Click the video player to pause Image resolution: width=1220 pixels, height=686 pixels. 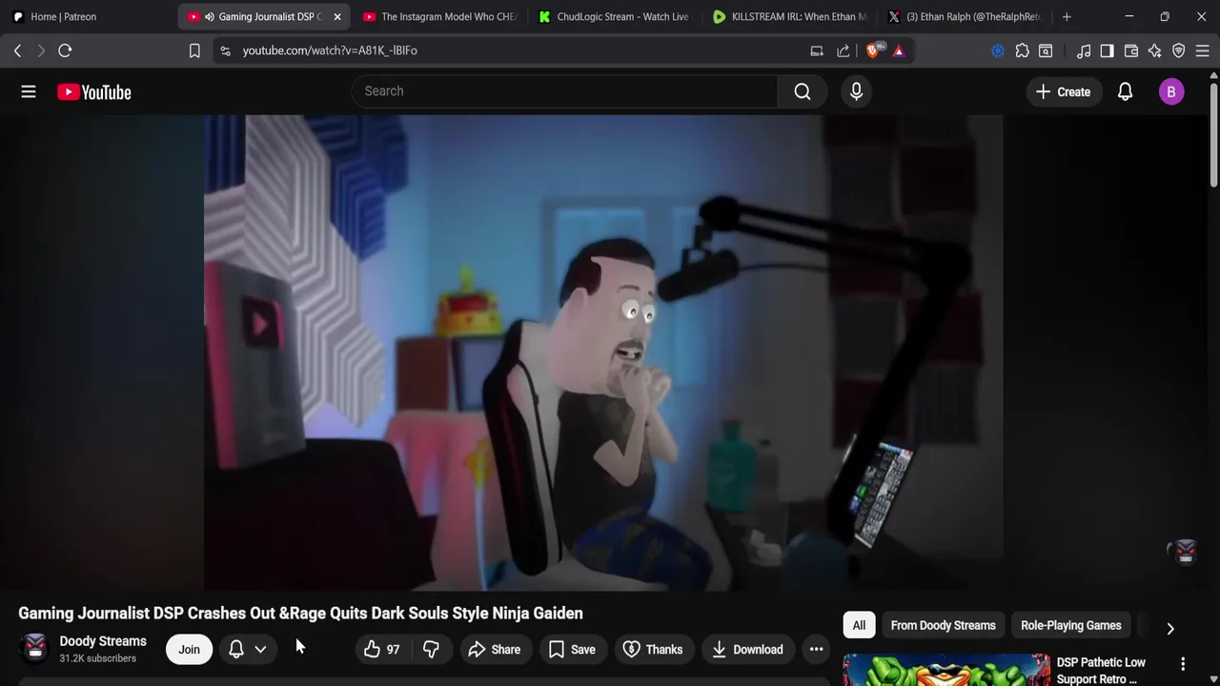click(x=602, y=353)
